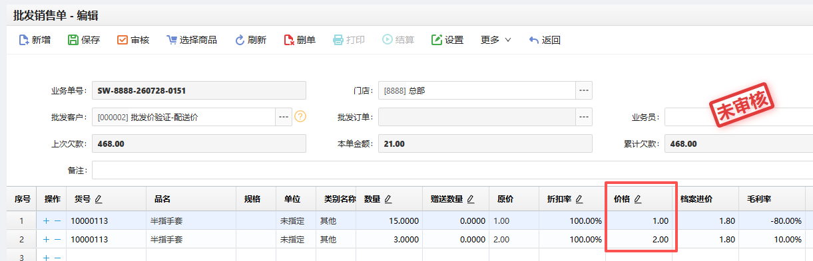Click the 审核 audit button

(133, 40)
